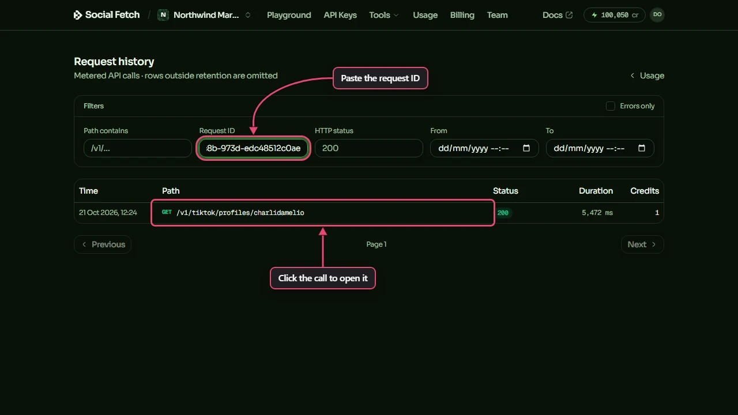The image size is (738, 415).
Task: Click the 100,050 cr credits balance
Action: point(615,15)
